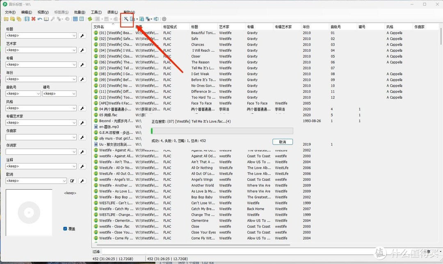Click the wrench button beside the 标题 field

tap(82, 36)
